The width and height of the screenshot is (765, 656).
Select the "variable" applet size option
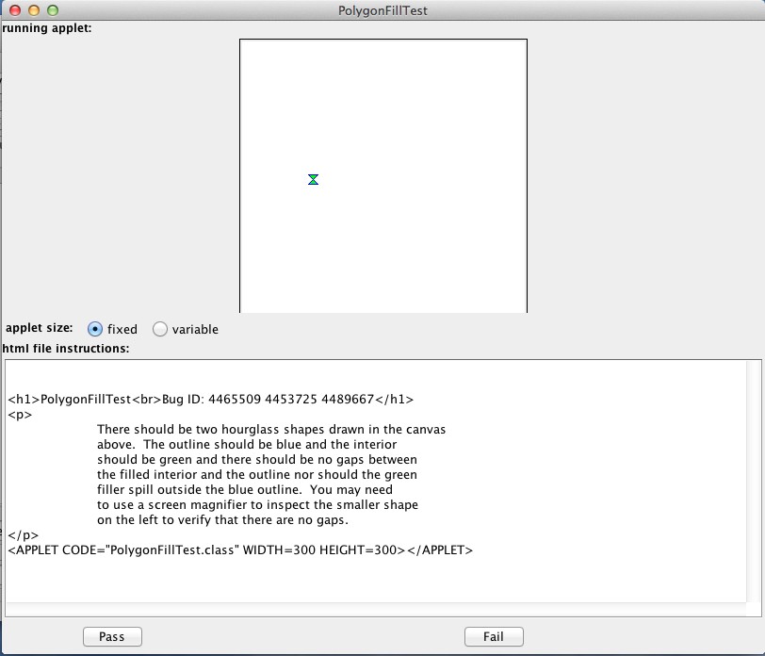pos(160,329)
